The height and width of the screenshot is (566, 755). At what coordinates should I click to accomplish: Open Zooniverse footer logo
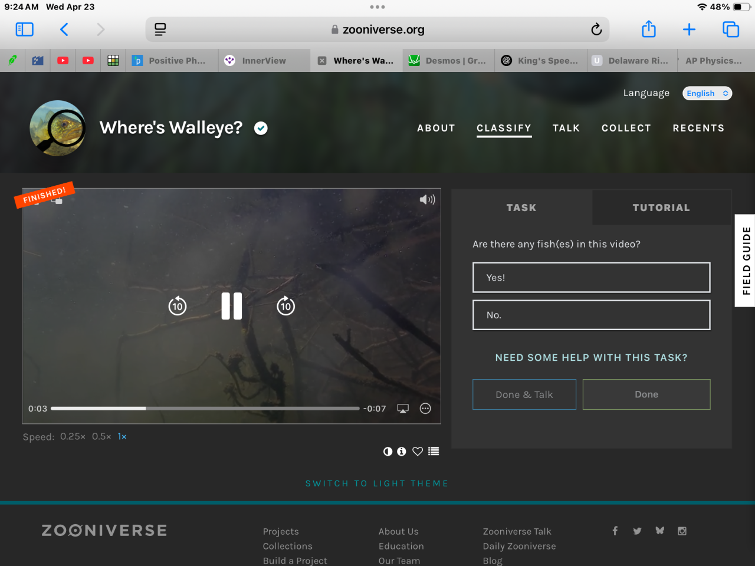tap(104, 531)
